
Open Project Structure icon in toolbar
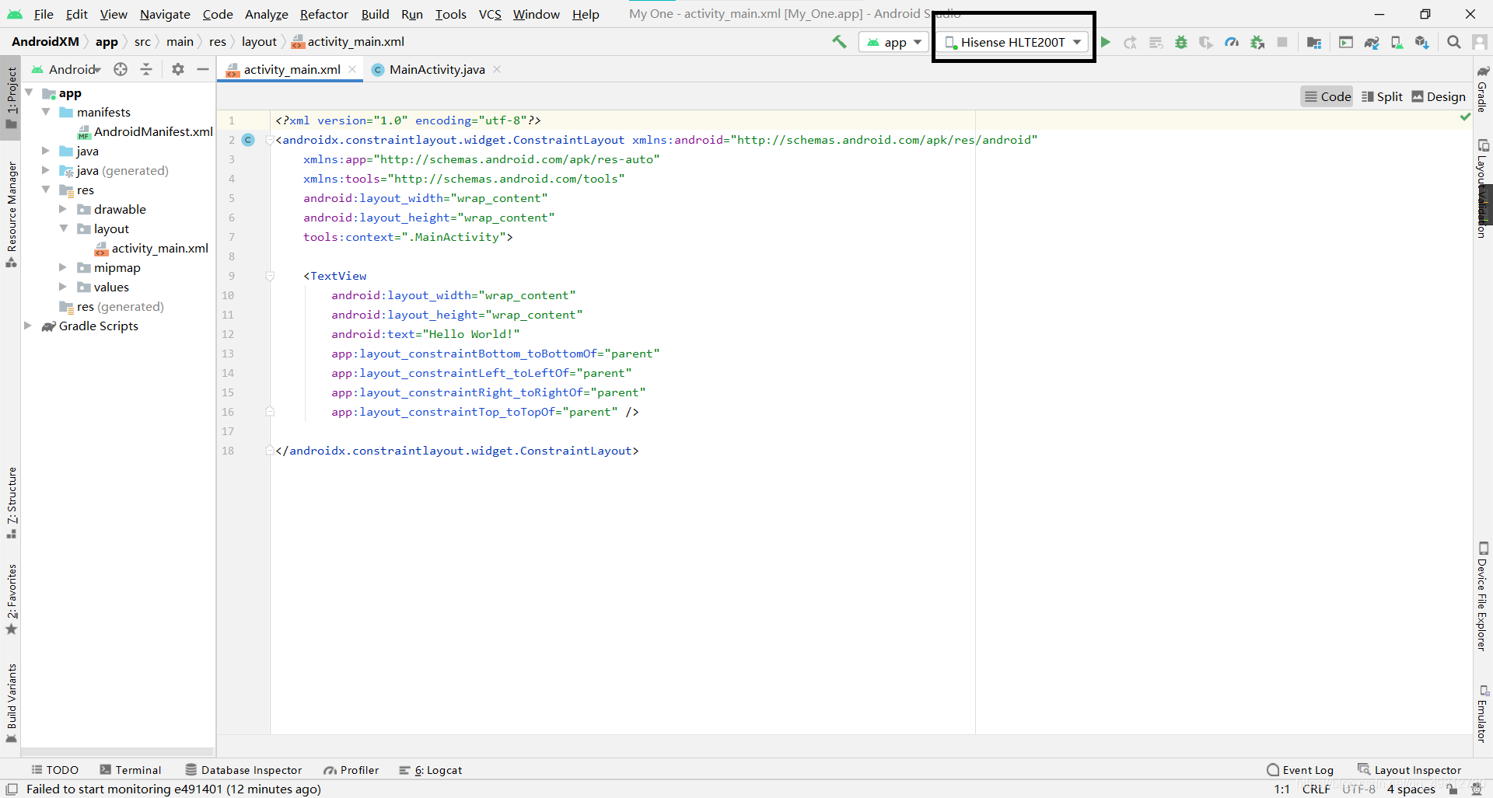point(1314,42)
